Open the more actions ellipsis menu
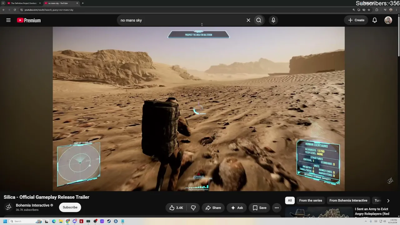Viewport: 400px width, 225px height. click(277, 208)
